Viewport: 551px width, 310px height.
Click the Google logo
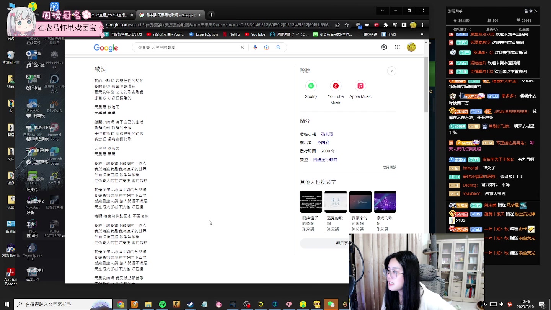click(x=106, y=48)
